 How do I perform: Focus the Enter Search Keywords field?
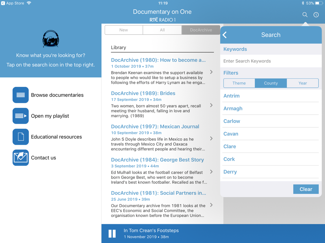[x=271, y=61]
